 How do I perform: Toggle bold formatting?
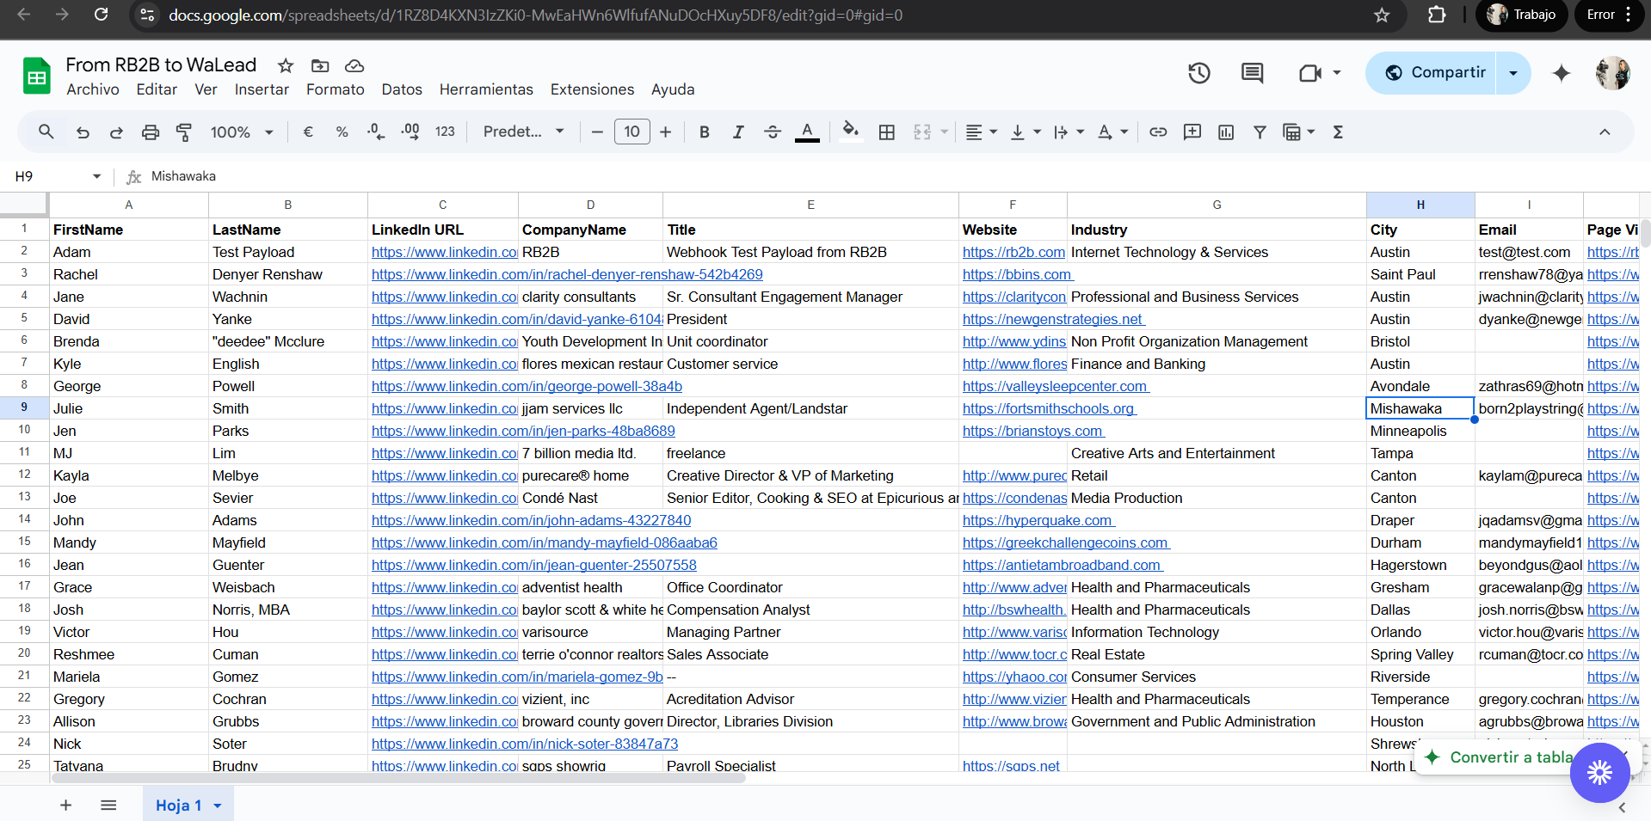coord(705,132)
